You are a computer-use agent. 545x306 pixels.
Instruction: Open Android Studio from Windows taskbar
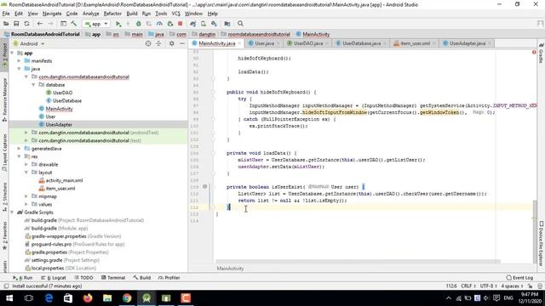point(146,298)
